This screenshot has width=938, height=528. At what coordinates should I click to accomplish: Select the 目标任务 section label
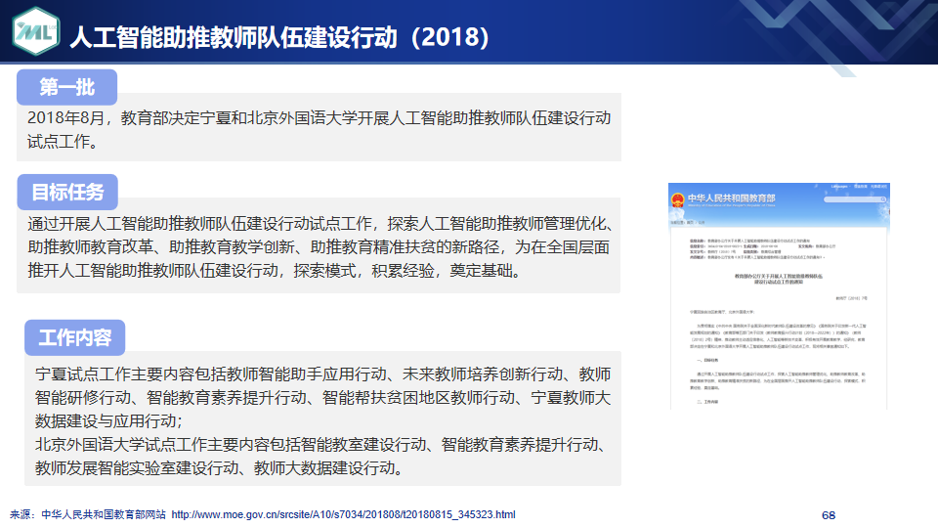[66, 191]
